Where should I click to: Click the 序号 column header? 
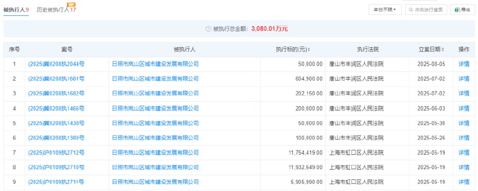(x=14, y=49)
